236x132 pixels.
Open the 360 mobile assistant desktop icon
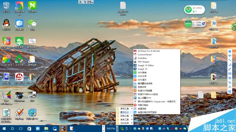point(6,61)
